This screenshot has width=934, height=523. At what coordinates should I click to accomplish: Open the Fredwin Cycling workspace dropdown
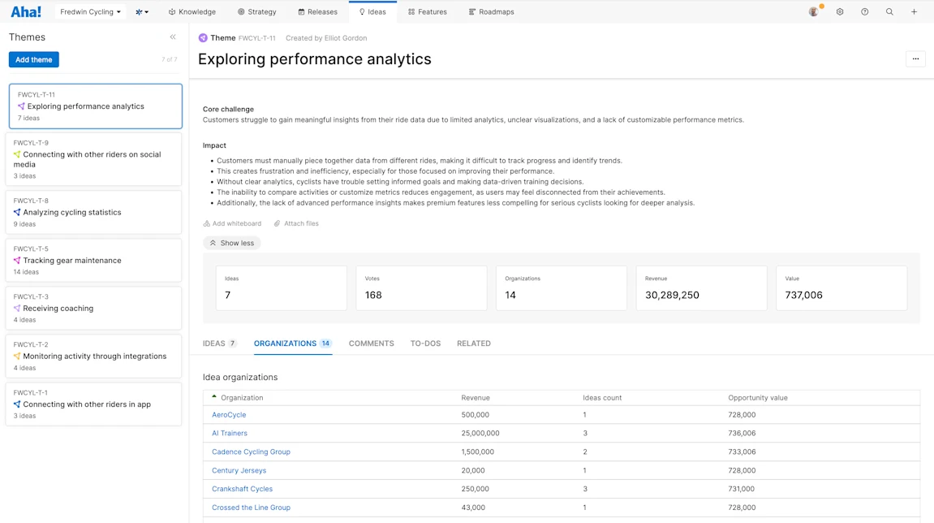tap(91, 12)
